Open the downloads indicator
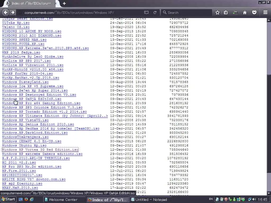Image resolution: width=271 pixels, height=203 pixels. coord(235,12)
